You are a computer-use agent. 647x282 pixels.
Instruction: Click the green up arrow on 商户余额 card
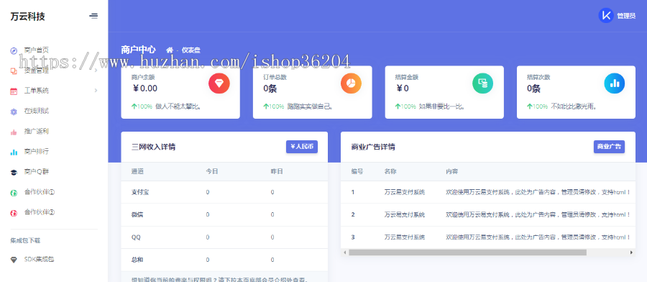click(x=134, y=106)
